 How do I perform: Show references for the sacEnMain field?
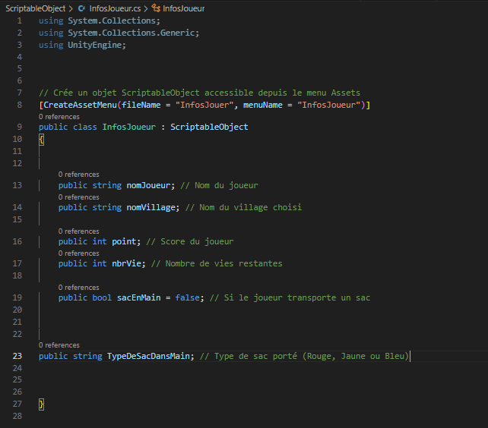coord(78,288)
